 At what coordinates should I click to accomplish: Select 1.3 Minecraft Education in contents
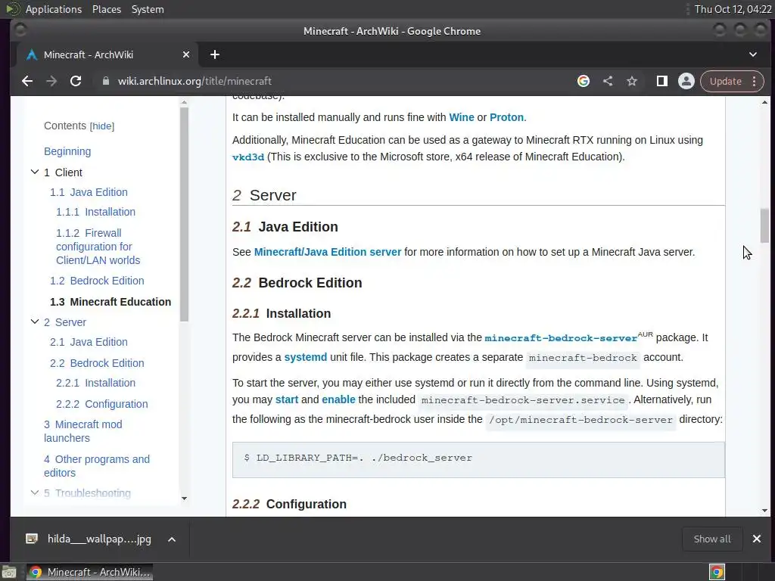(x=110, y=302)
